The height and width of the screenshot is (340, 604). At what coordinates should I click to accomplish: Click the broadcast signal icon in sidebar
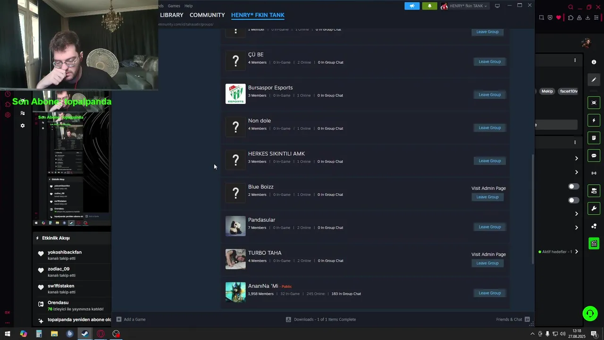click(x=594, y=173)
